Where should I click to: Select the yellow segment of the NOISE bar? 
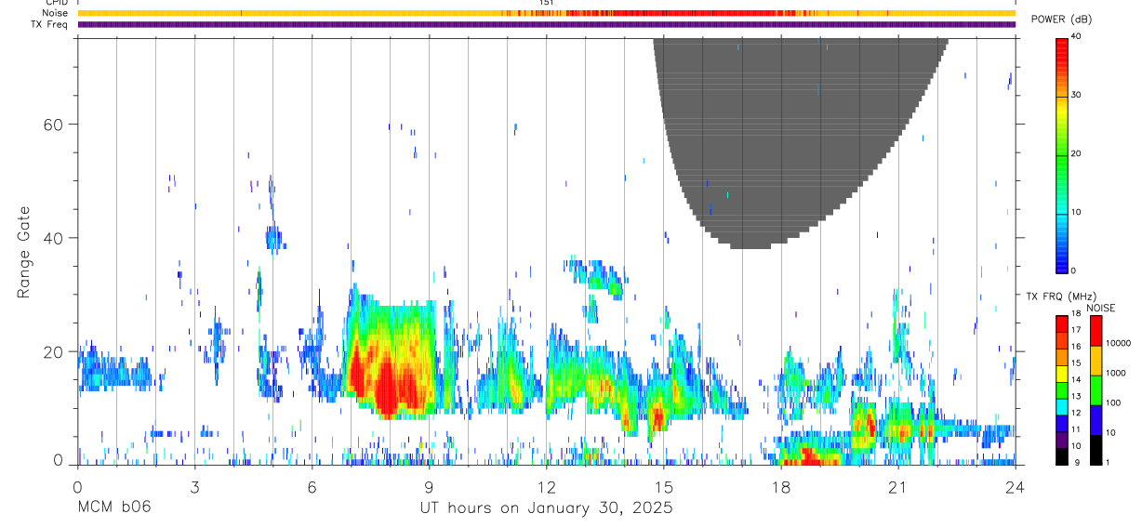pos(1096,361)
